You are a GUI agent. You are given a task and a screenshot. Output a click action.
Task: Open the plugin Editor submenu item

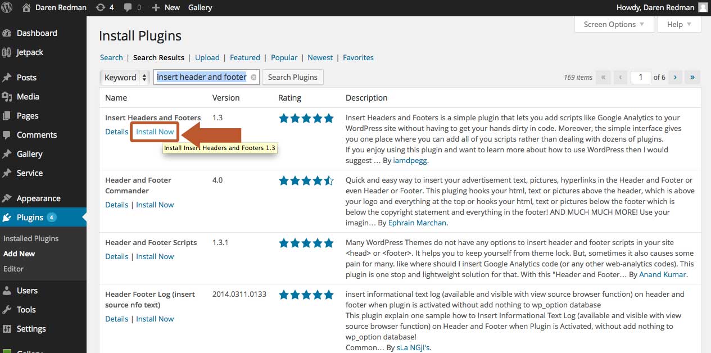tap(13, 269)
